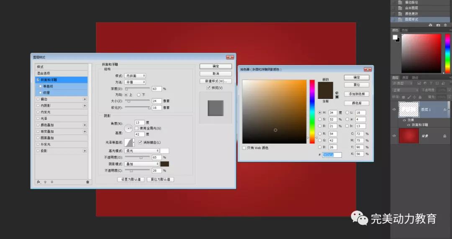Click the plus icon beside 描边
The width and height of the screenshot is (452, 239).
click(x=85, y=99)
